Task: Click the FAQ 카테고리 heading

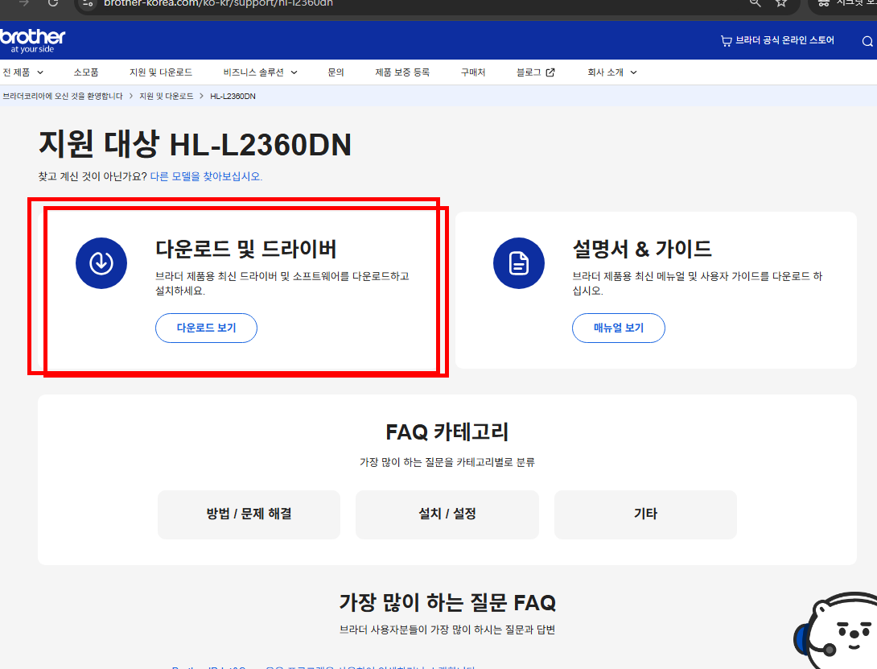Action: [447, 432]
